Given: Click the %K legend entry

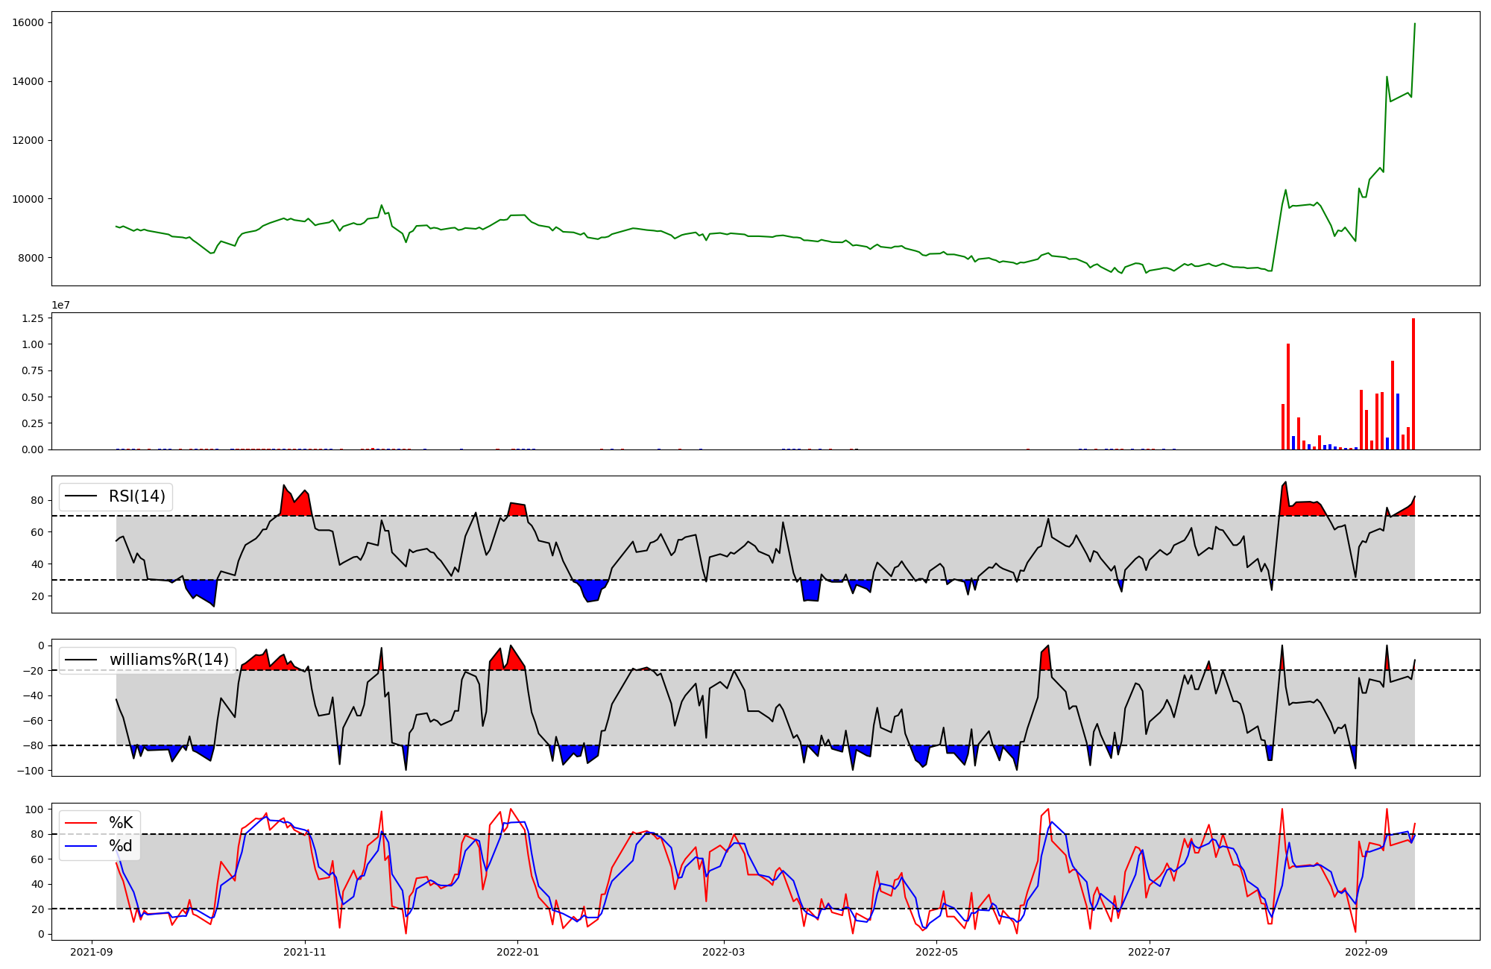Looking at the screenshot, I should (x=121, y=823).
